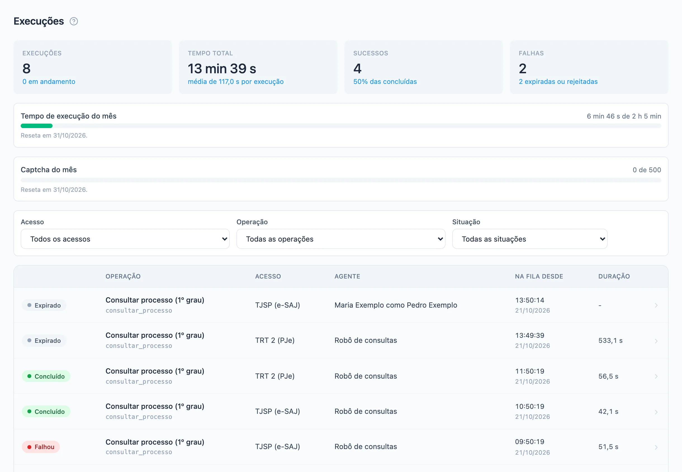The image size is (682, 472).
Task: Open details chevron for 56,5 s row
Action: coord(656,376)
